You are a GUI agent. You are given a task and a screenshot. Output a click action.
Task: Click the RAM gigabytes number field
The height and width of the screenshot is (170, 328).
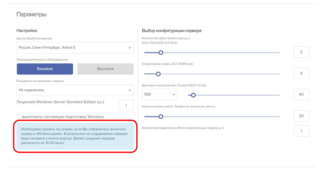click(x=301, y=73)
